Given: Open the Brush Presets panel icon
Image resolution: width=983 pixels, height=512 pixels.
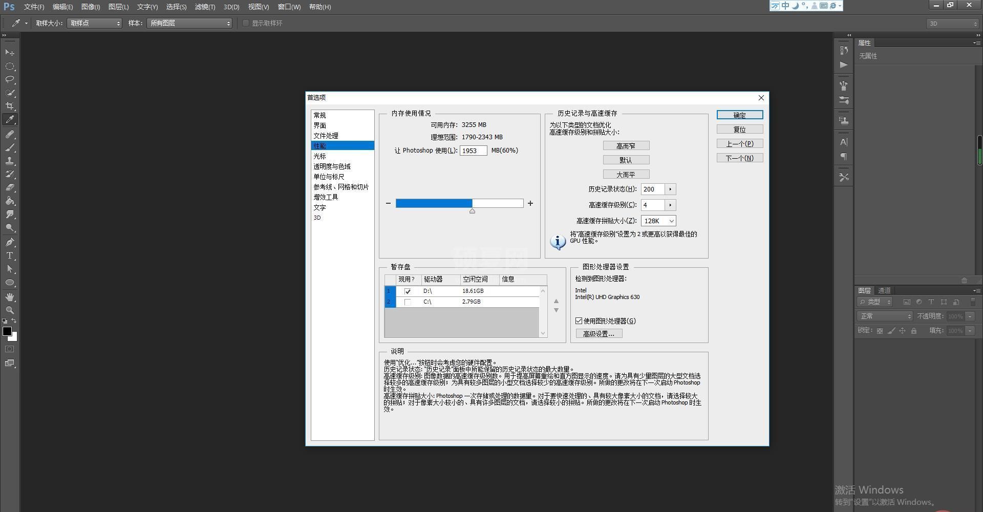Looking at the screenshot, I should pos(844,100).
